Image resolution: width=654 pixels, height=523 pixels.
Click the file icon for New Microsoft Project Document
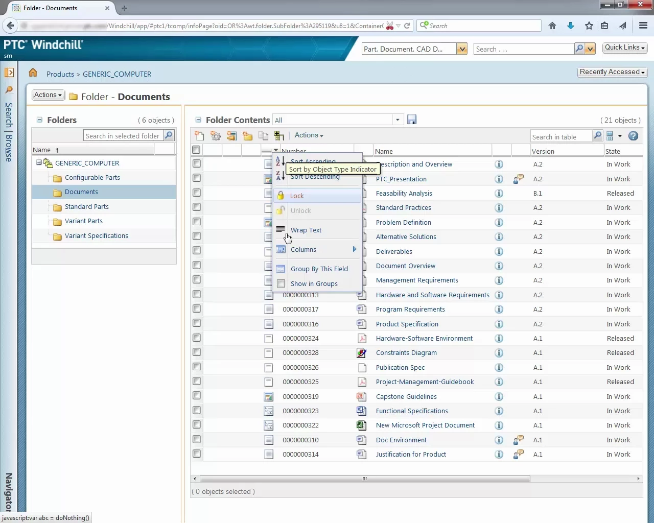[362, 425]
